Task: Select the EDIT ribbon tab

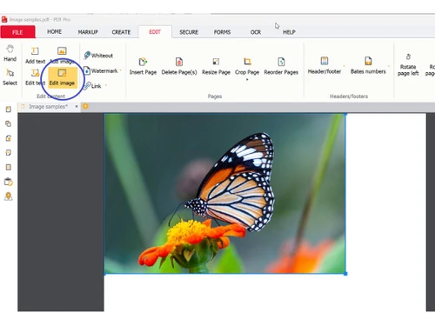Action: (155, 32)
